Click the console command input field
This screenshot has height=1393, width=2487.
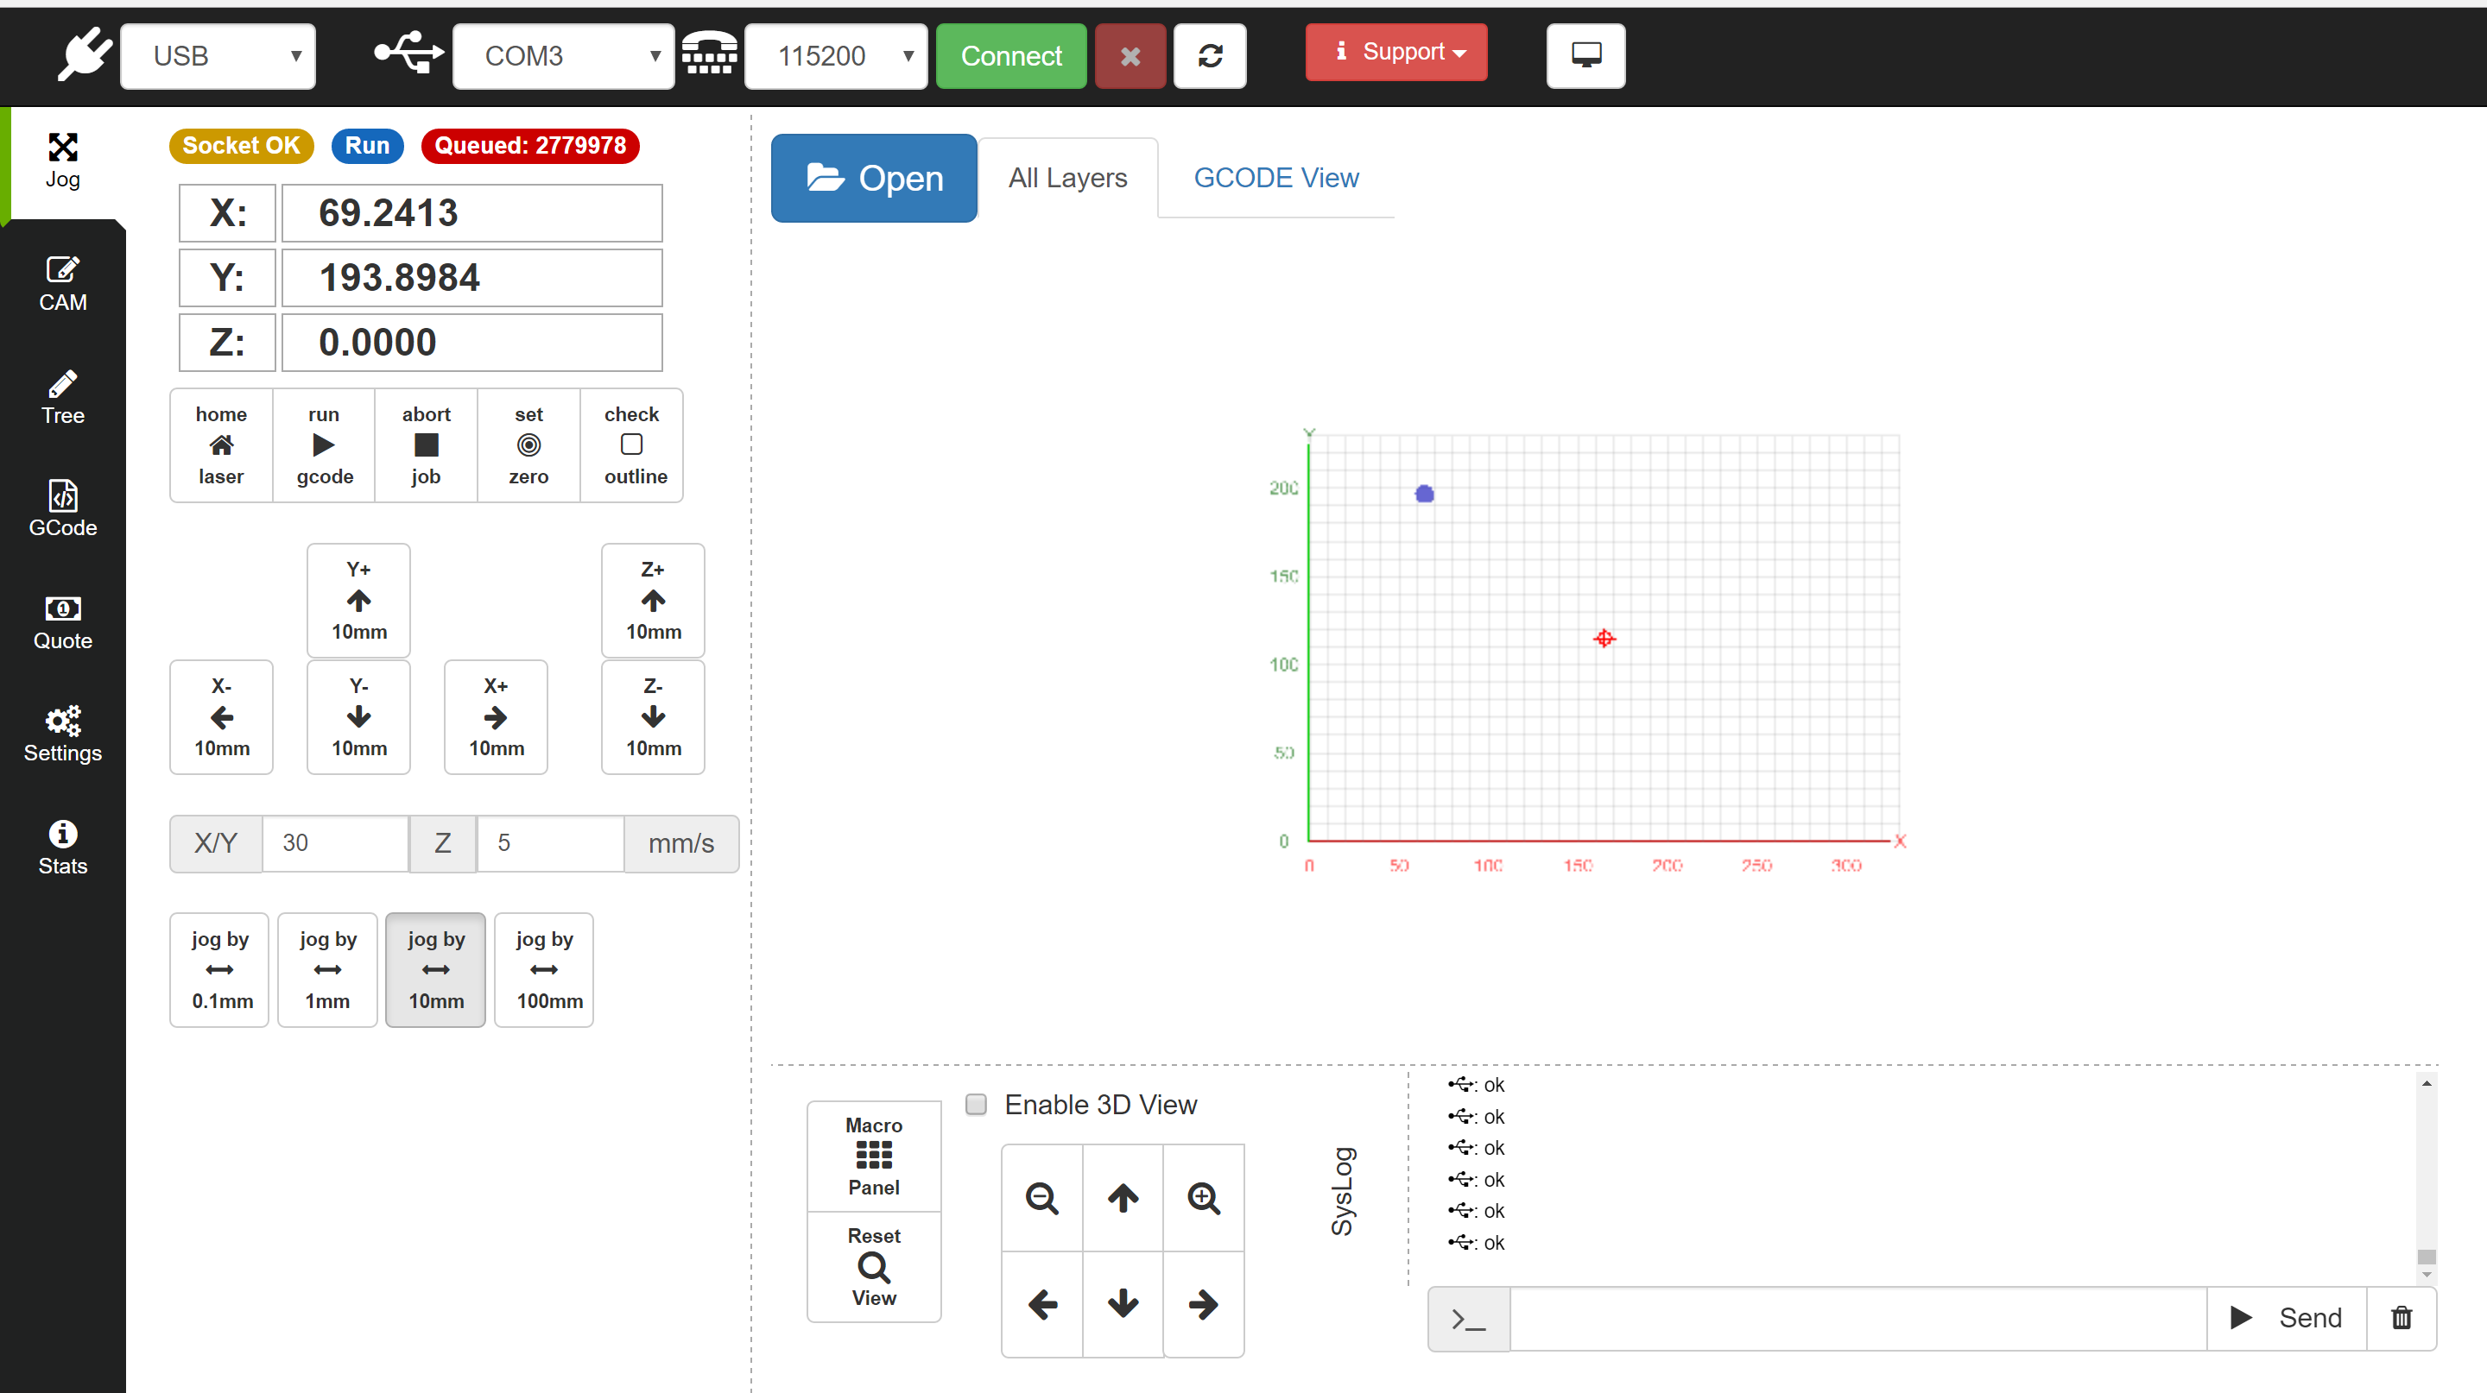tap(1858, 1318)
